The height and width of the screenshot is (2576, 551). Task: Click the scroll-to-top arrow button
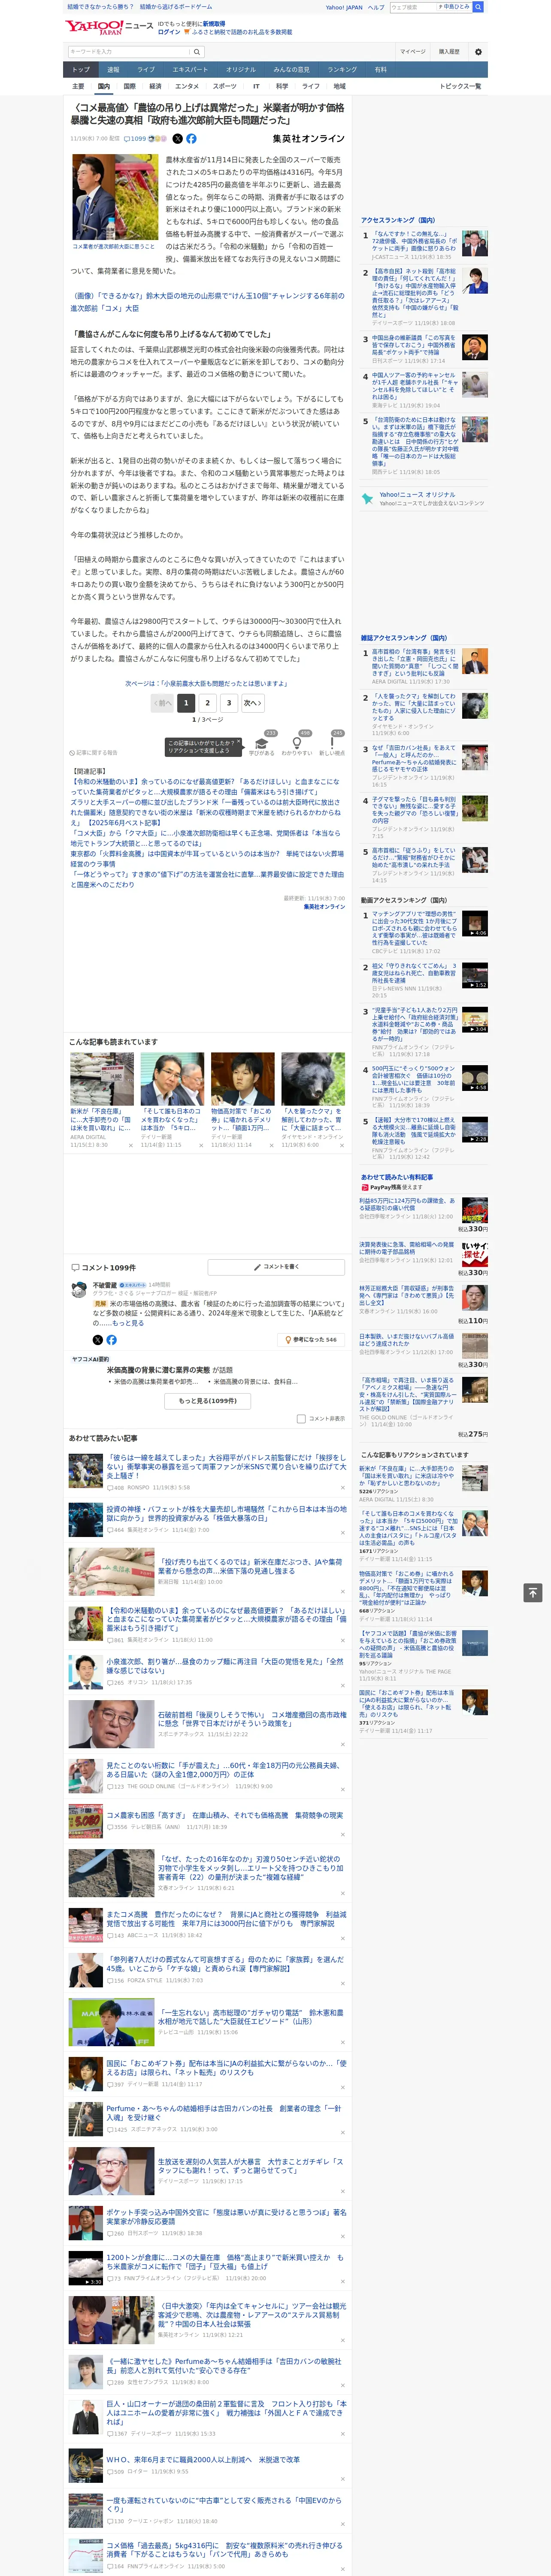click(x=533, y=1592)
